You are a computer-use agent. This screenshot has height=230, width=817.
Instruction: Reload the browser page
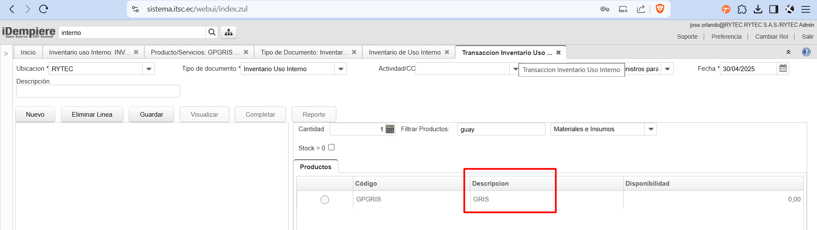pos(43,9)
